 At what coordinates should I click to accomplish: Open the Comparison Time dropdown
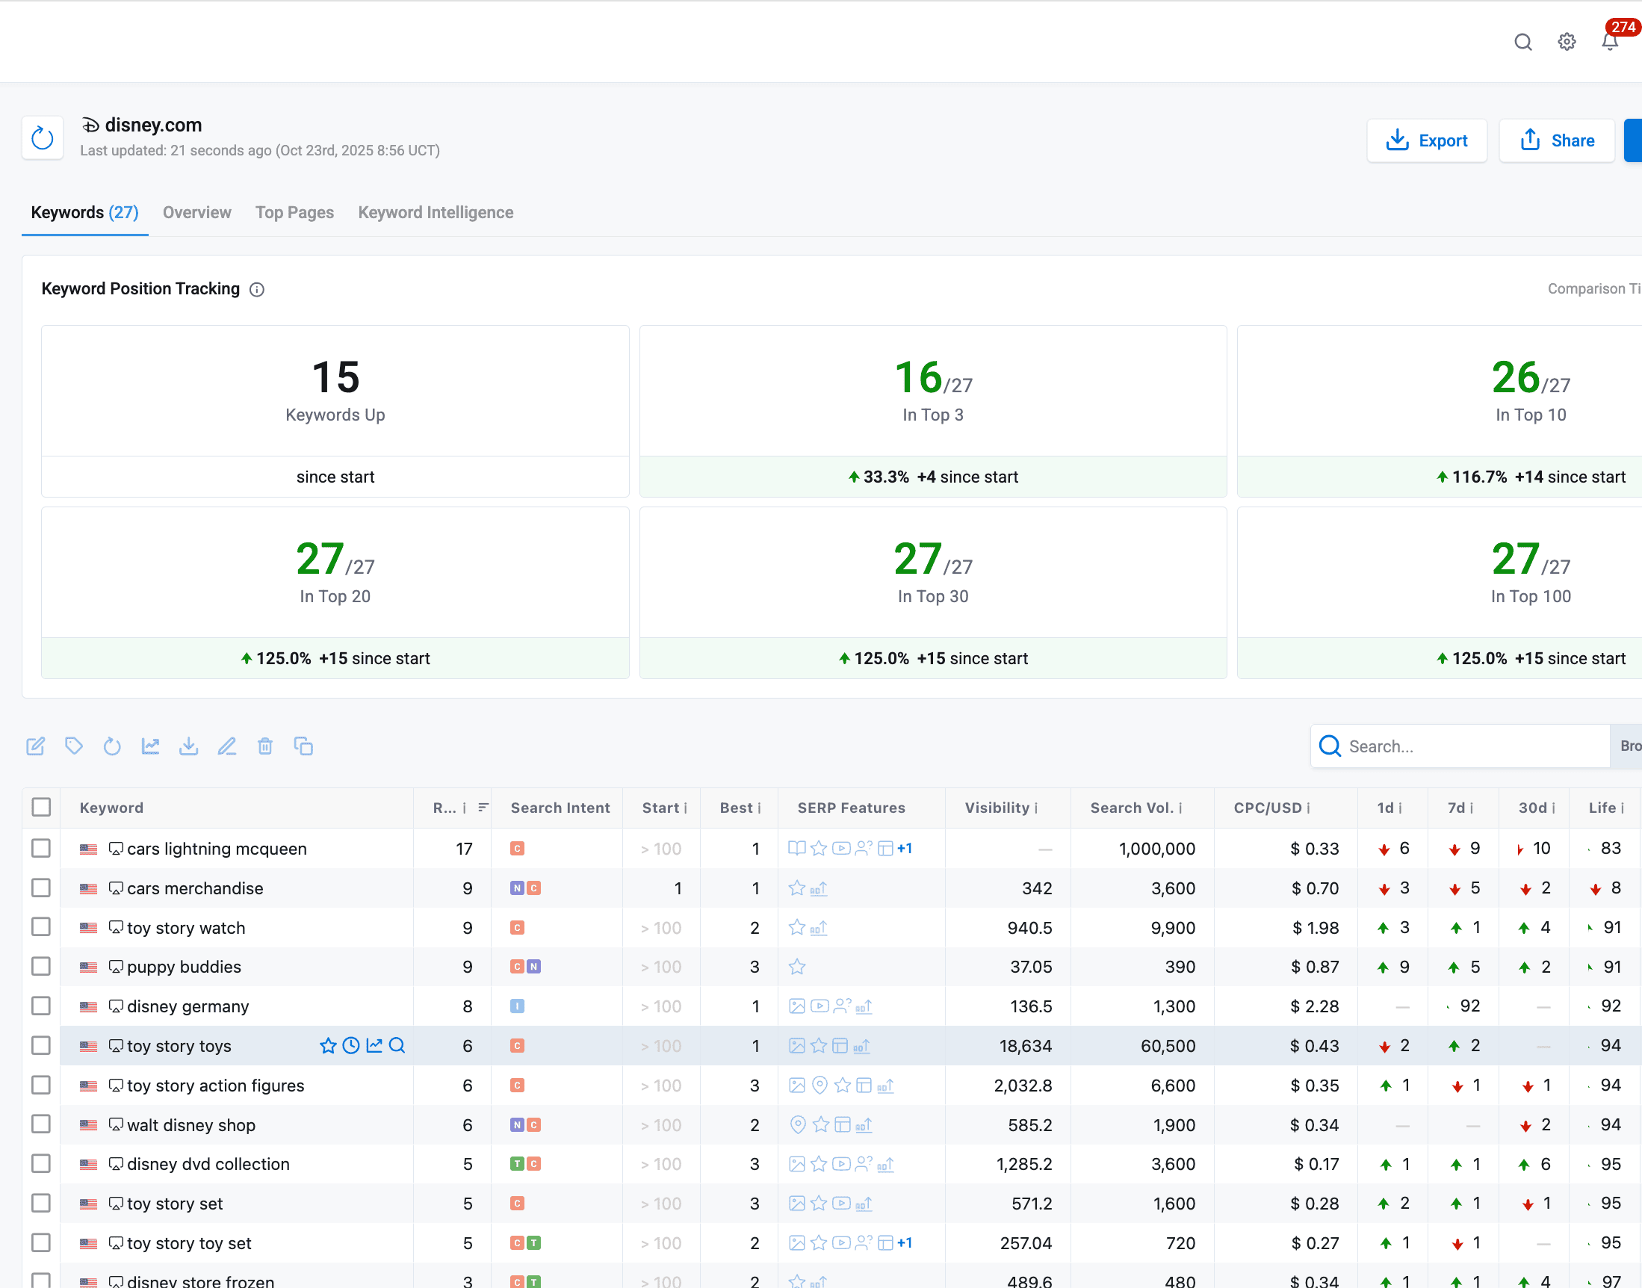(1593, 289)
